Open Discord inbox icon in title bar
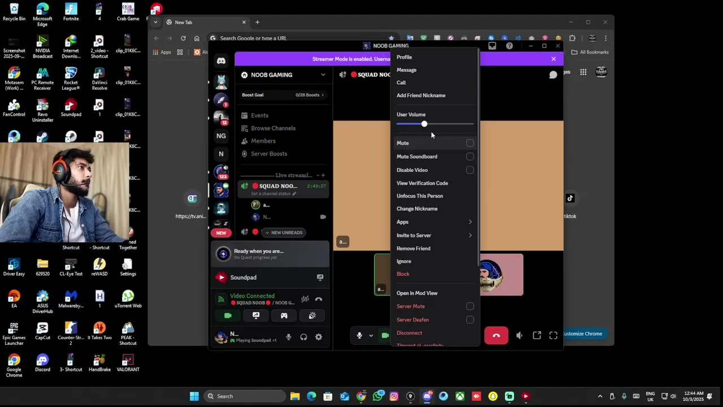The height and width of the screenshot is (407, 723). [x=492, y=46]
